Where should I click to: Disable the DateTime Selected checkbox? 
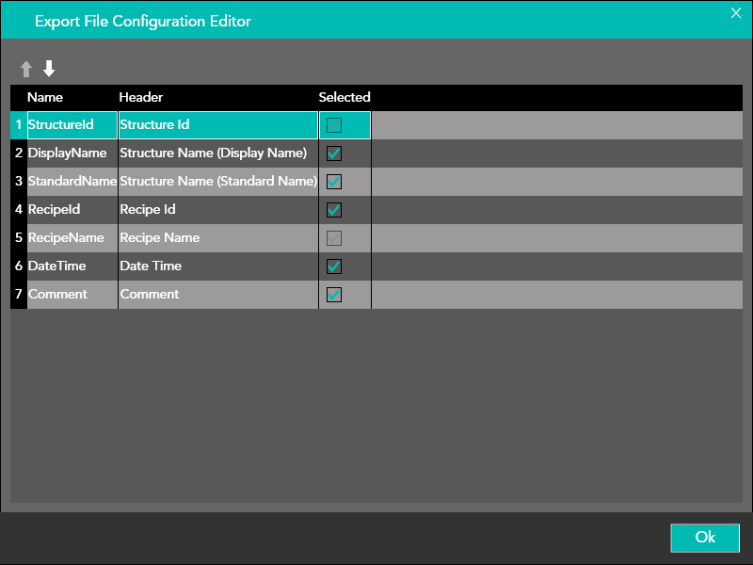[334, 266]
